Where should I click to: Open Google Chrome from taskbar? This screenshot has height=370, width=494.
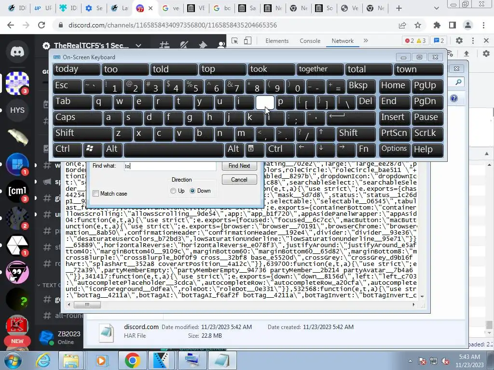coord(132,360)
